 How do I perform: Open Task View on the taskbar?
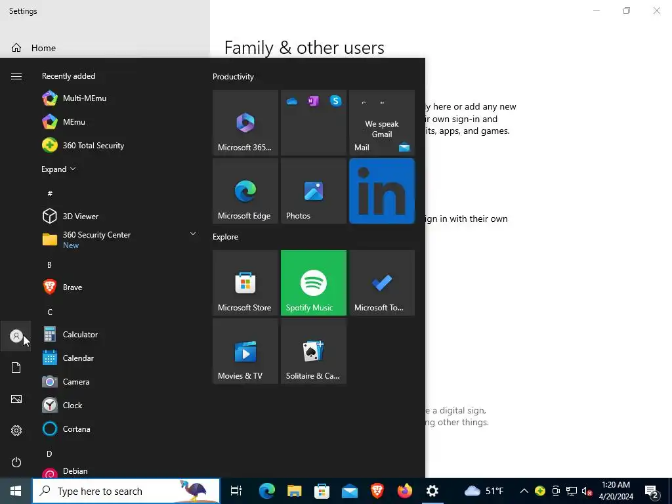click(x=236, y=491)
